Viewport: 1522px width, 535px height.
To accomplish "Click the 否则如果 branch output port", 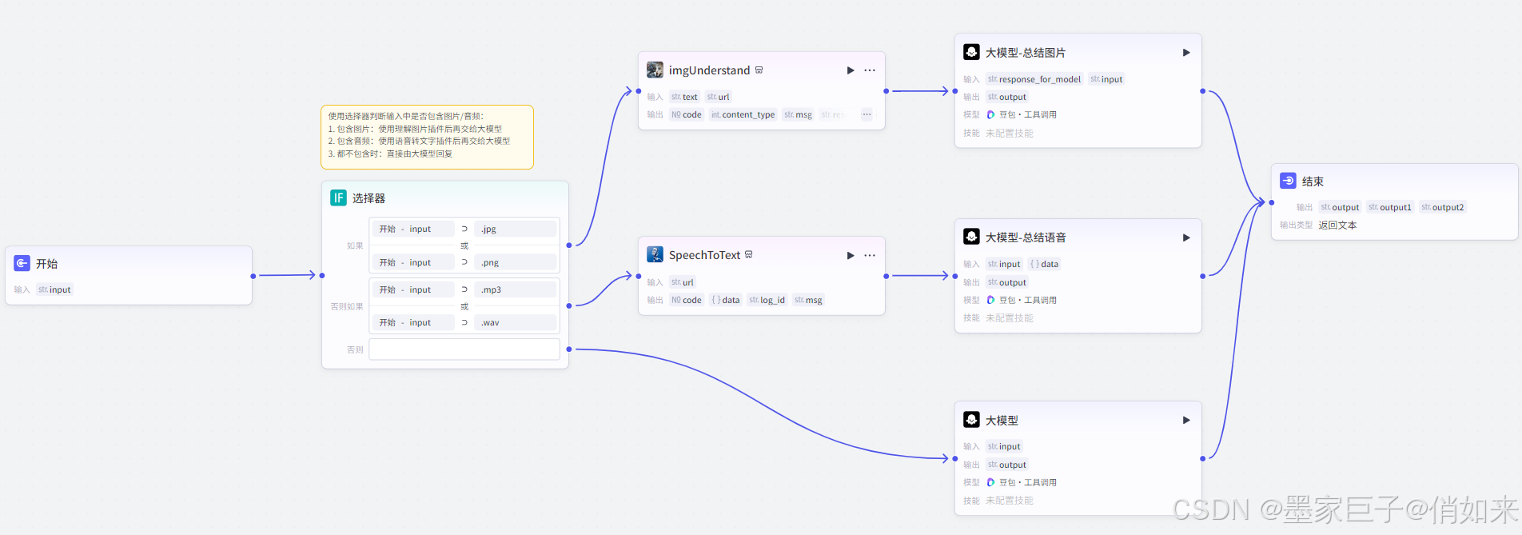I will 569,305.
